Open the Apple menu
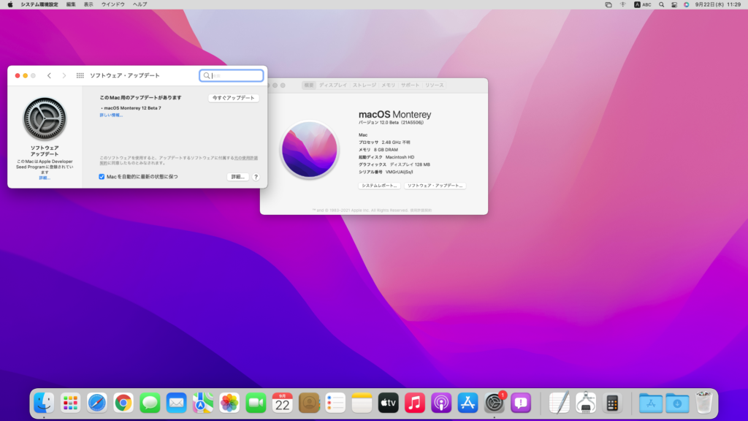The height and width of the screenshot is (421, 748). tap(10, 4)
